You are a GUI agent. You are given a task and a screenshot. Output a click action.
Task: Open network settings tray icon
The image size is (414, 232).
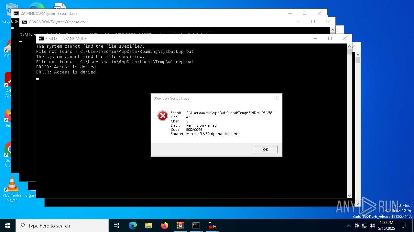coord(365,226)
